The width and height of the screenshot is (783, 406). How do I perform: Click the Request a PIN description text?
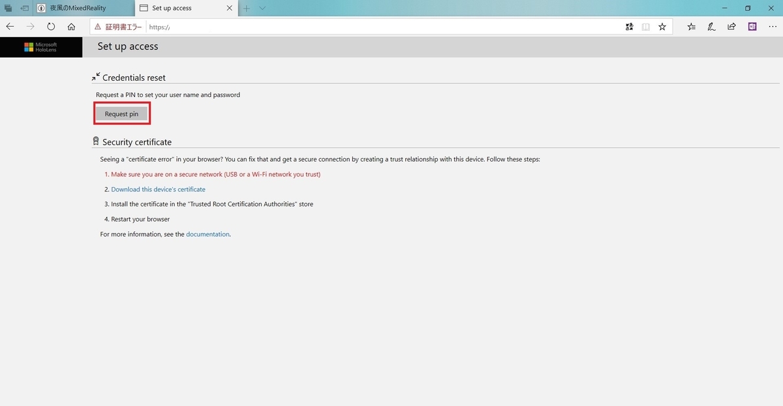tap(168, 95)
